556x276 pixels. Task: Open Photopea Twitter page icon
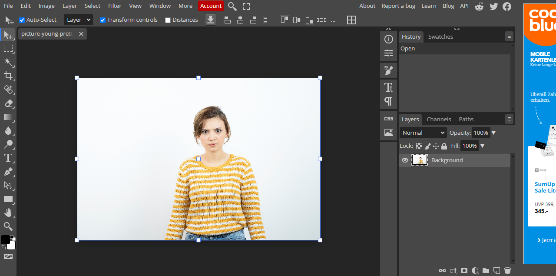click(x=493, y=6)
